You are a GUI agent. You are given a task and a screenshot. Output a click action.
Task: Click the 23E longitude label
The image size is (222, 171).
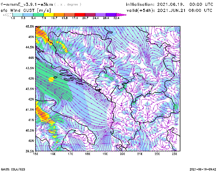[175, 154]
